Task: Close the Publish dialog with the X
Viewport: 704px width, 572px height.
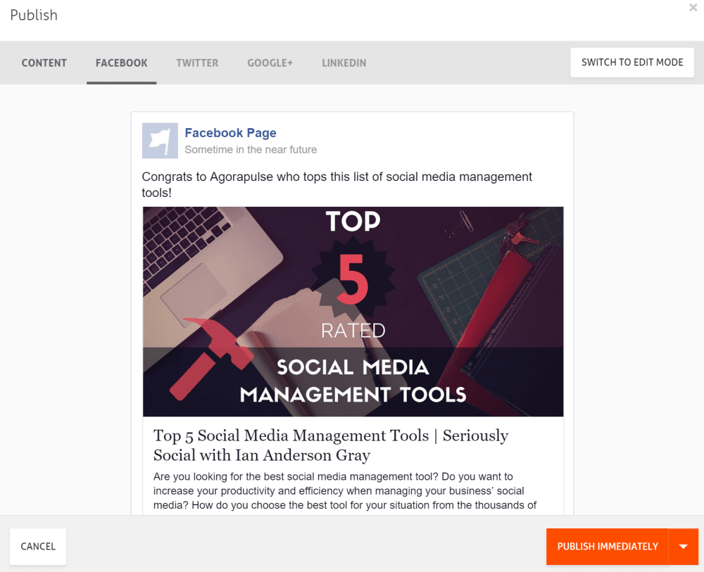Action: 693,8
